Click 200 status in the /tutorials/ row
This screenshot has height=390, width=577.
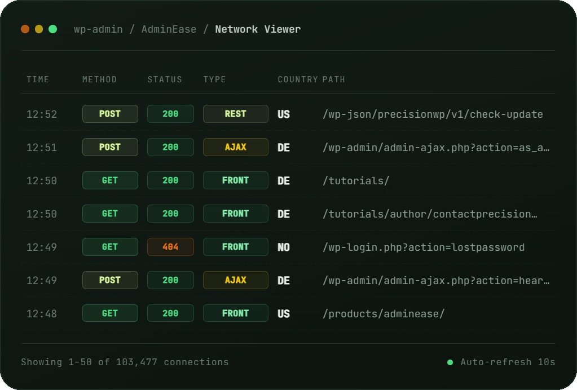coord(170,180)
